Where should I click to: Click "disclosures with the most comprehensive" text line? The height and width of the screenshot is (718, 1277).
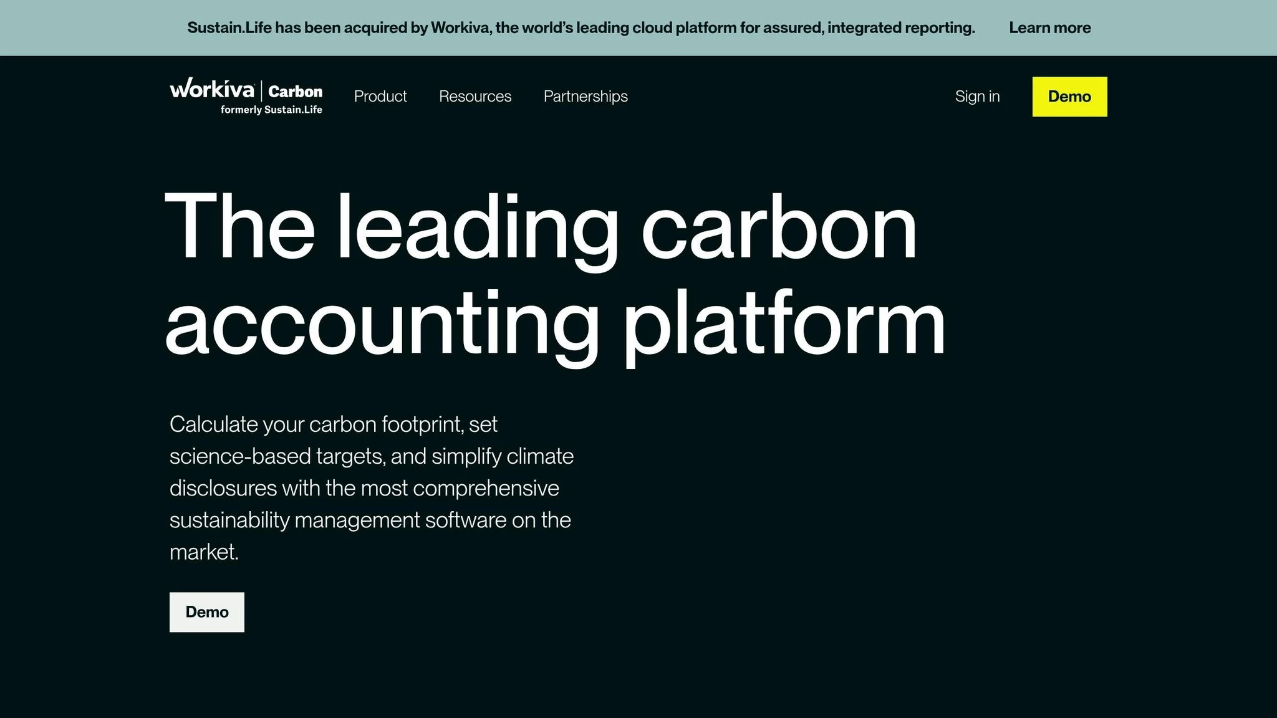point(364,488)
